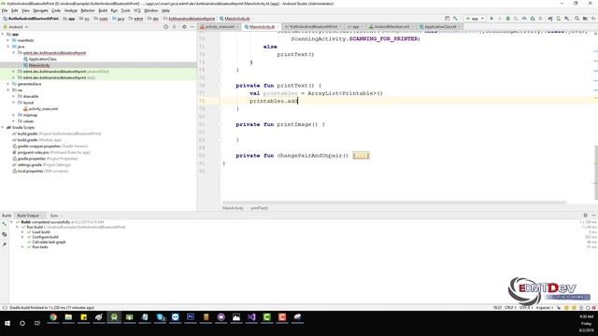Viewport: 598px width, 336px height.
Task: Open Project panel settings gear
Action: [x=184, y=27]
